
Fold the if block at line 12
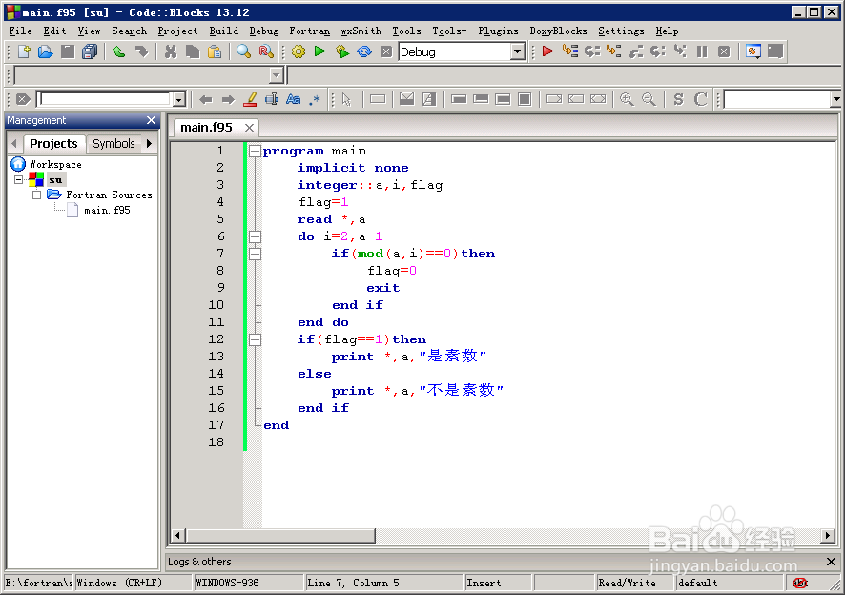[x=255, y=339]
